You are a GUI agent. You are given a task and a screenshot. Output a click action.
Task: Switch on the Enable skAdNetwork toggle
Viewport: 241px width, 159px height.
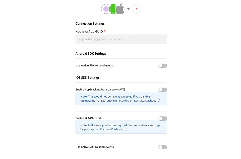point(163,118)
